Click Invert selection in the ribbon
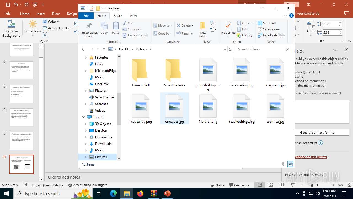This screenshot has height=199, width=353. tap(271, 35)
